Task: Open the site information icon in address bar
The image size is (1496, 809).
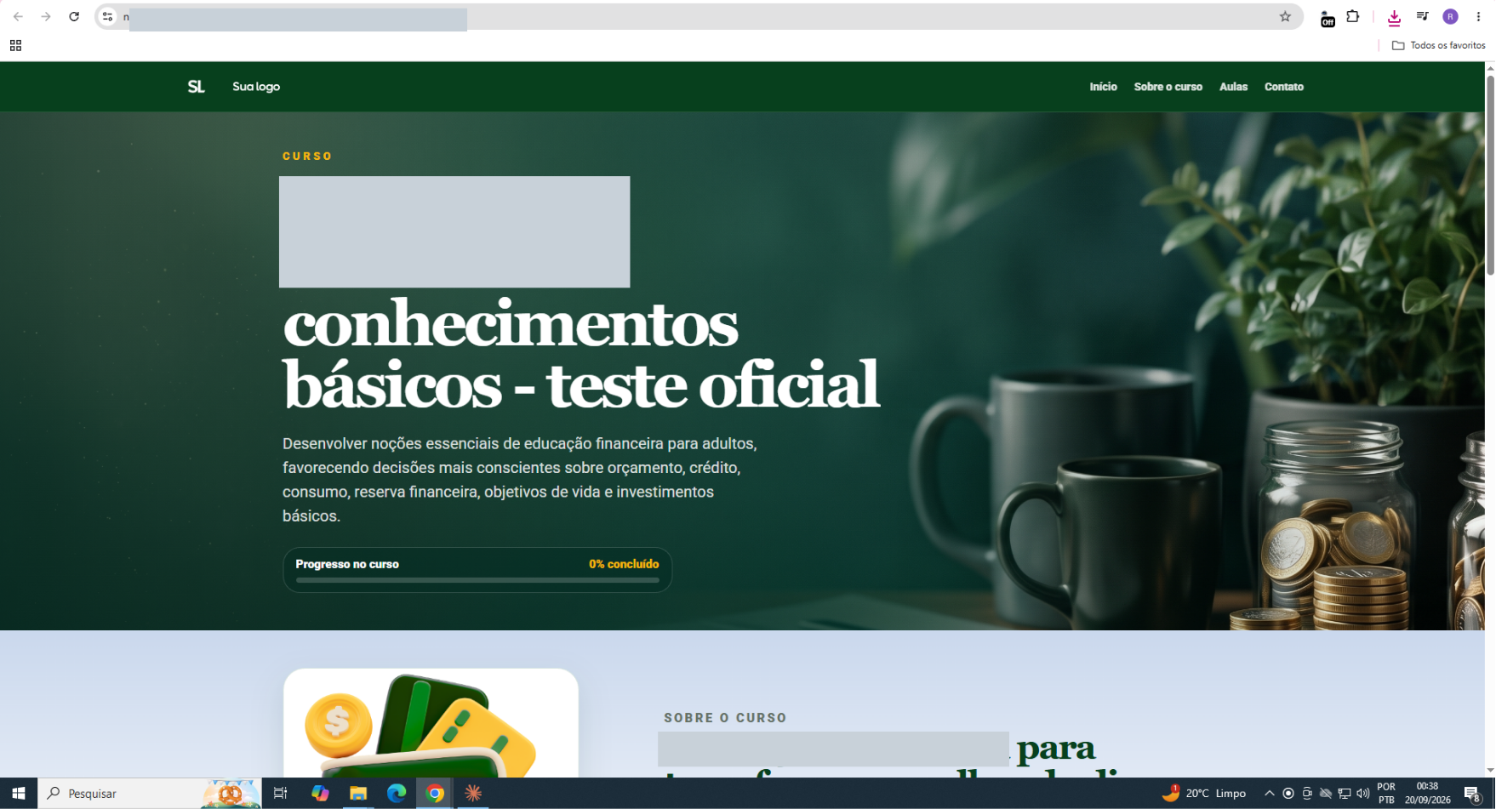Action: pos(107,17)
